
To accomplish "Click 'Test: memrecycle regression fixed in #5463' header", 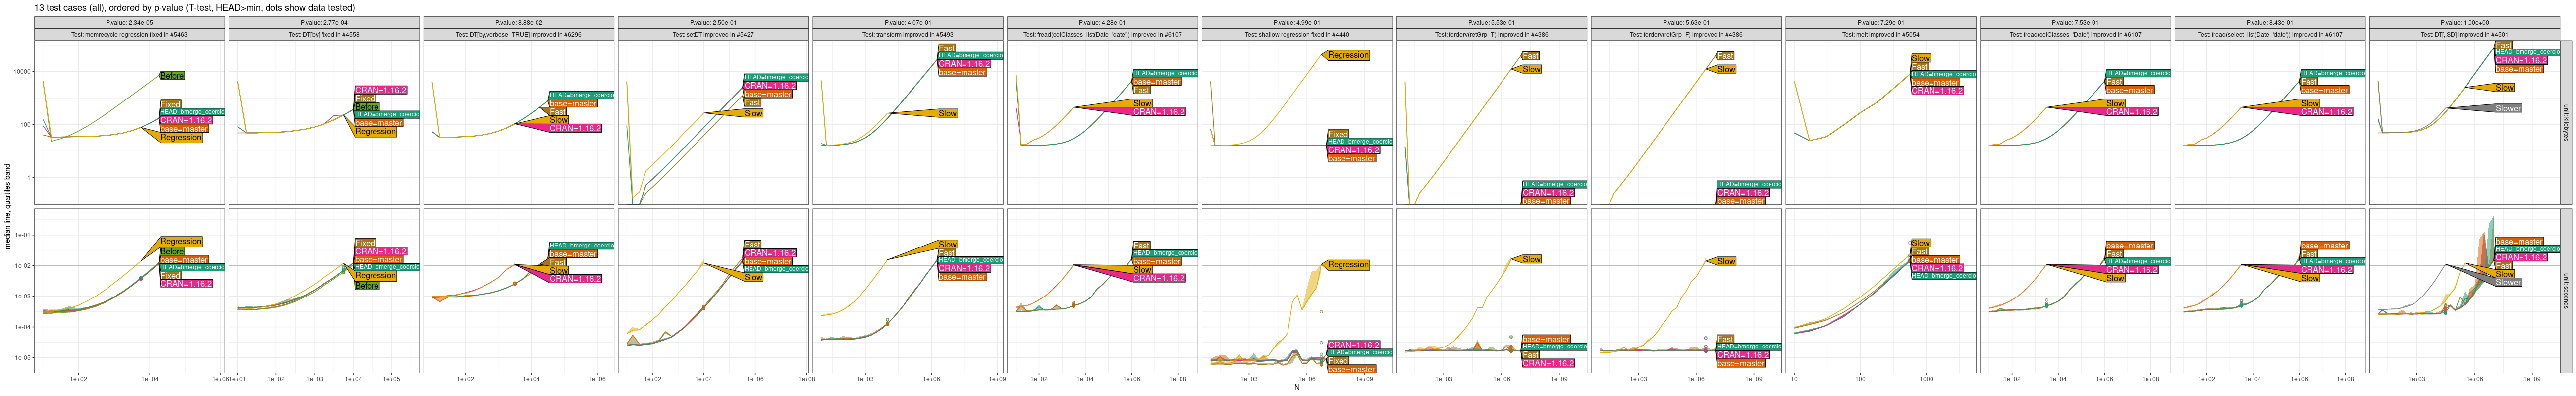I will click(x=130, y=34).
